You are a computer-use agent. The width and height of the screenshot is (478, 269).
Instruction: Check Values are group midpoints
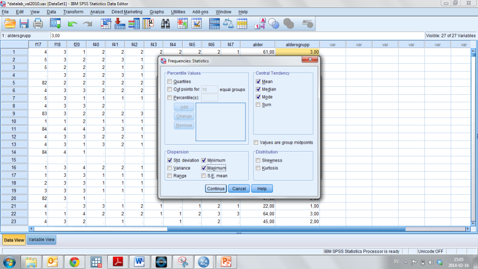256,143
